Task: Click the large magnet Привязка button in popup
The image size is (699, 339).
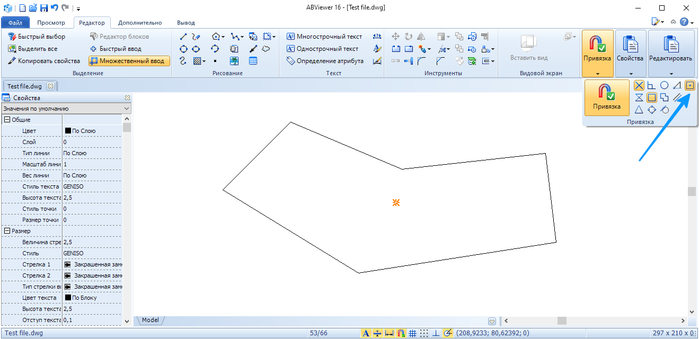Action: point(607,97)
